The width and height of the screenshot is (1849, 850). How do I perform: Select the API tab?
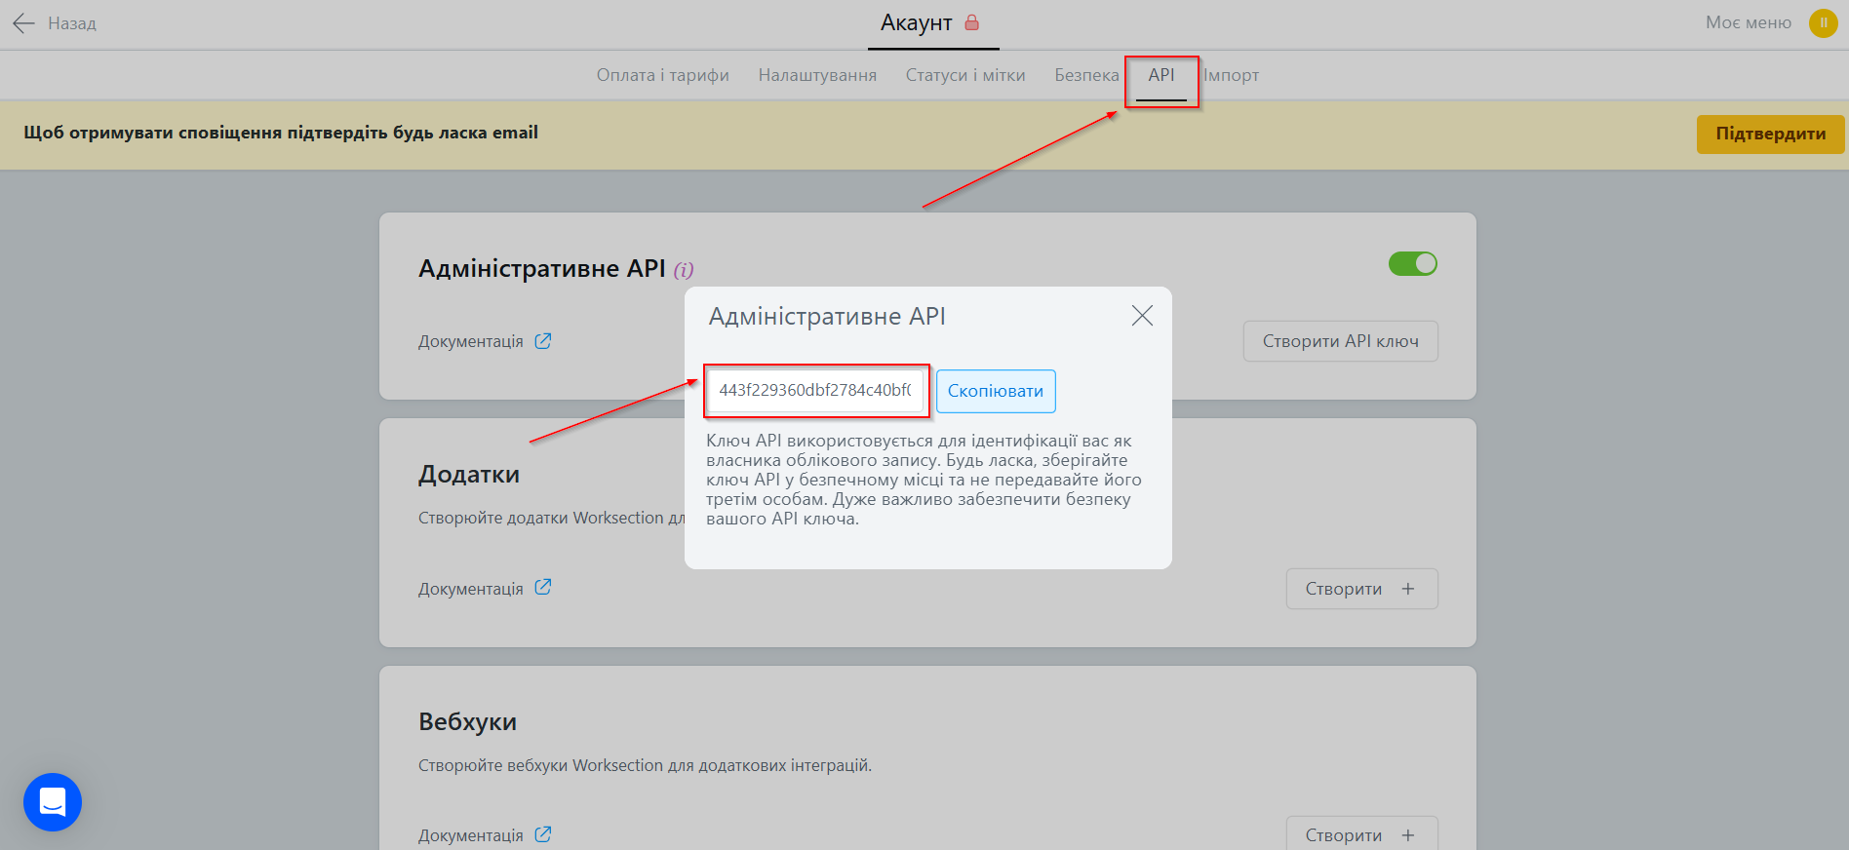click(1161, 75)
